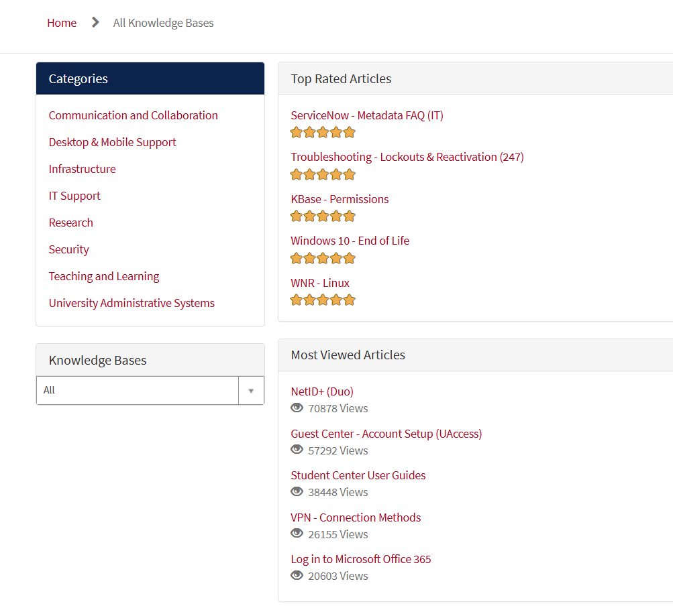
Task: Open the Security category
Action: pos(68,249)
